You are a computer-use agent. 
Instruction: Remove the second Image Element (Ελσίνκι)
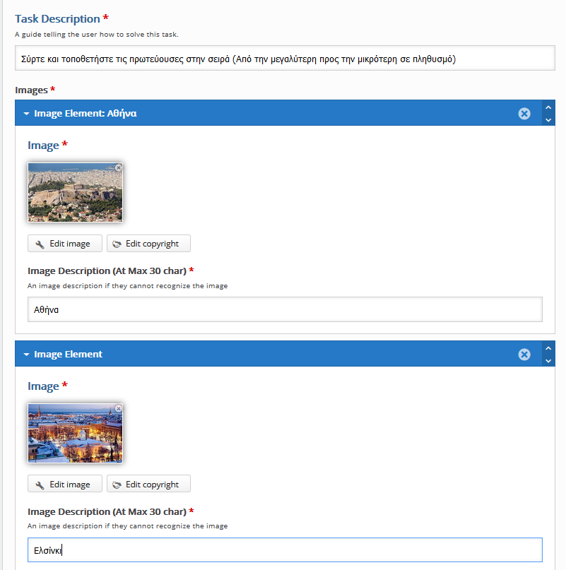[524, 355]
